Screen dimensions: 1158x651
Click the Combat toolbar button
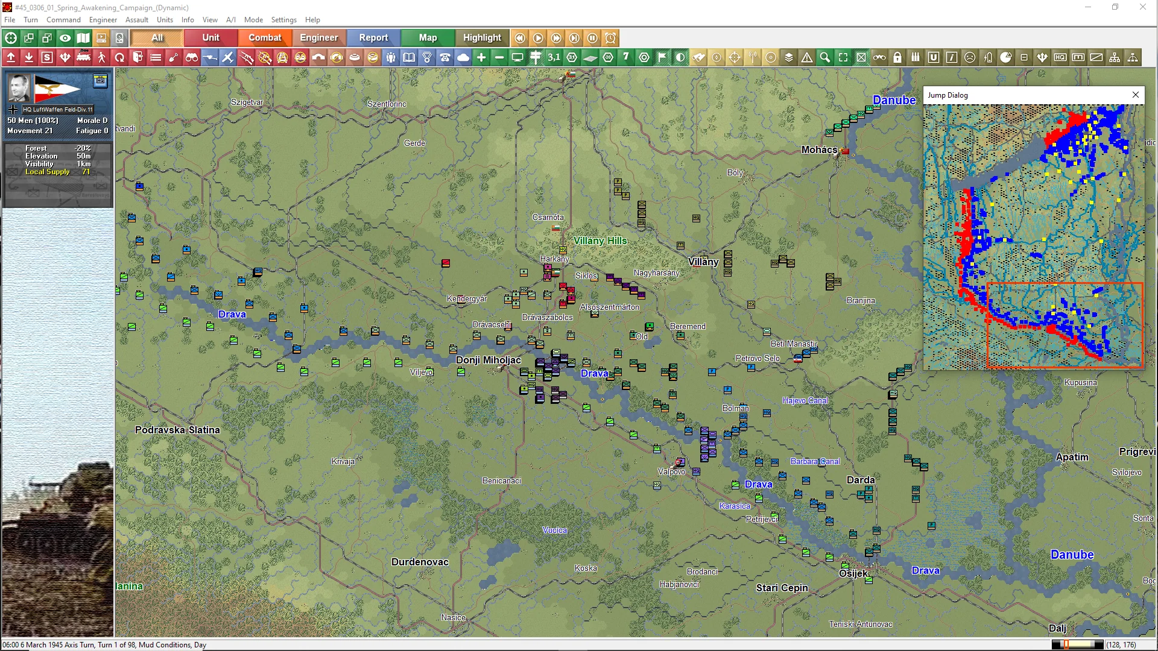[x=265, y=38]
